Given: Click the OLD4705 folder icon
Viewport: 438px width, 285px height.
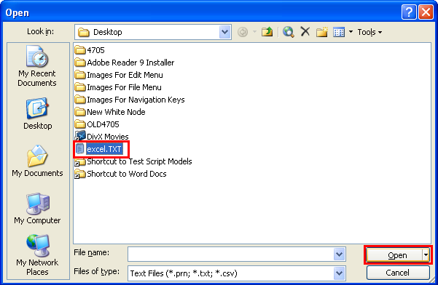Looking at the screenshot, I should point(80,124).
